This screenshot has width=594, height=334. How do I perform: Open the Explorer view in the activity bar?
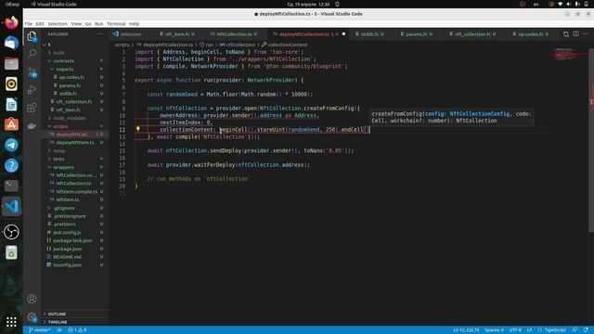click(32, 36)
